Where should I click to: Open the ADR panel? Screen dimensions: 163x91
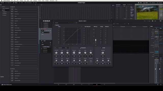(x=35, y=3)
